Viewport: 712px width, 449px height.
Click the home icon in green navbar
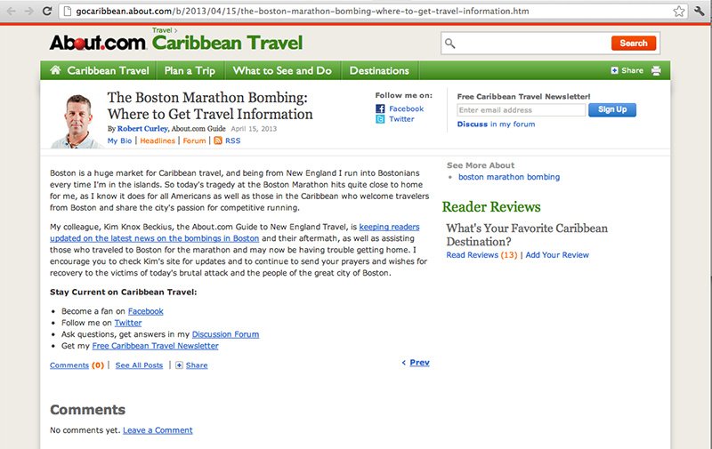pyautogui.click(x=55, y=70)
